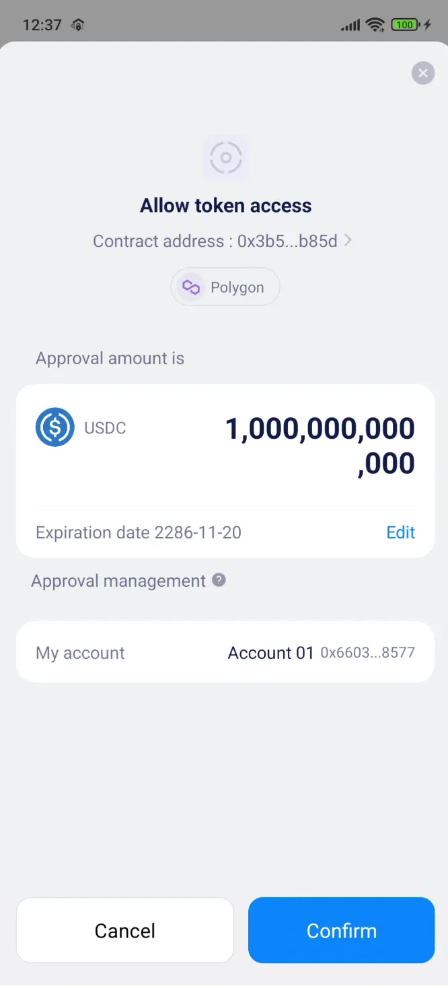Viewport: 448px width, 988px height.
Task: Tap the silent mode bell icon near clock
Action: (77, 25)
